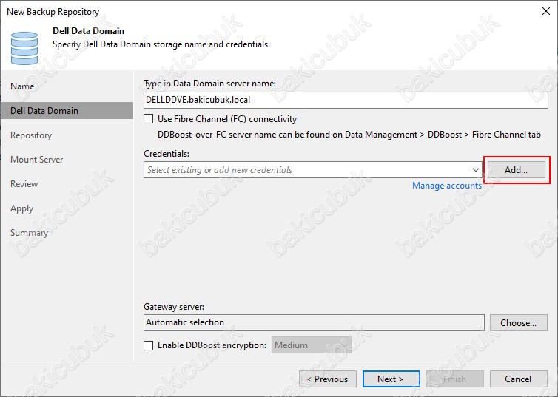Proceed with the Next button
Screen dimensions: 558x397
click(x=391, y=379)
